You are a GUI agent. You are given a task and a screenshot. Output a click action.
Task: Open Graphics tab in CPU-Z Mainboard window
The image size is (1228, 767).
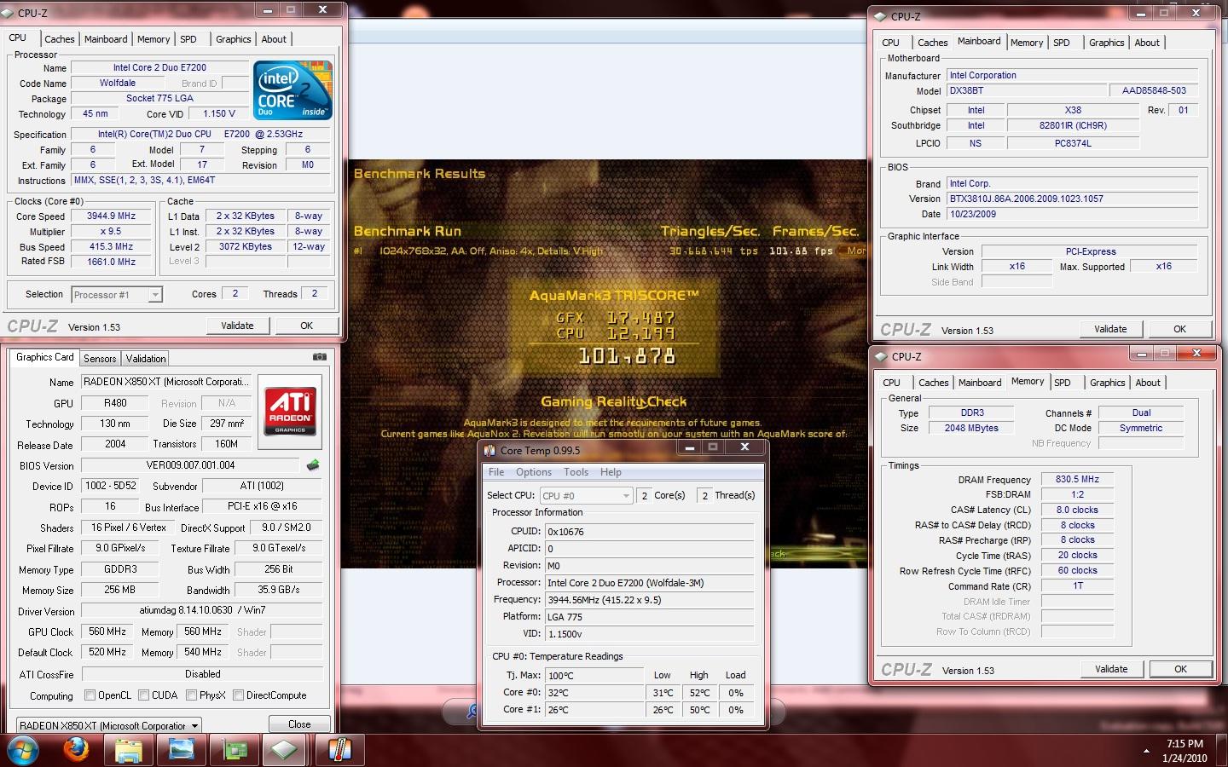coord(1106,43)
